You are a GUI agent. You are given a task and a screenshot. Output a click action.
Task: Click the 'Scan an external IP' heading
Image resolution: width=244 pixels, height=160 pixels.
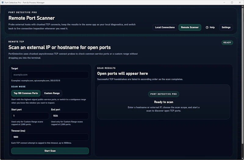tap(59, 47)
